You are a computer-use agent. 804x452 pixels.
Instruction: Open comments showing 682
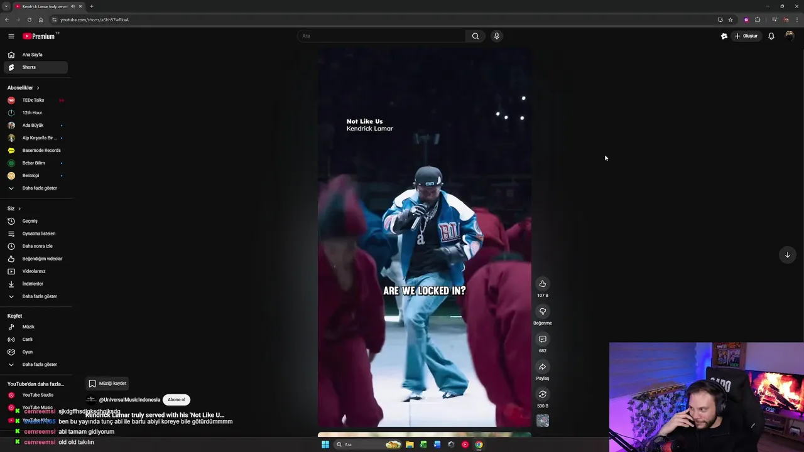click(x=543, y=339)
